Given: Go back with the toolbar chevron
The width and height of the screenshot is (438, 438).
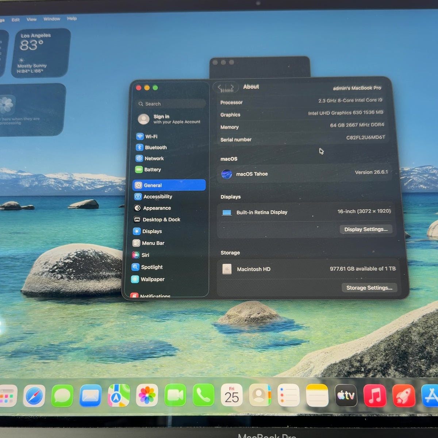Looking at the screenshot, I should click(x=219, y=87).
